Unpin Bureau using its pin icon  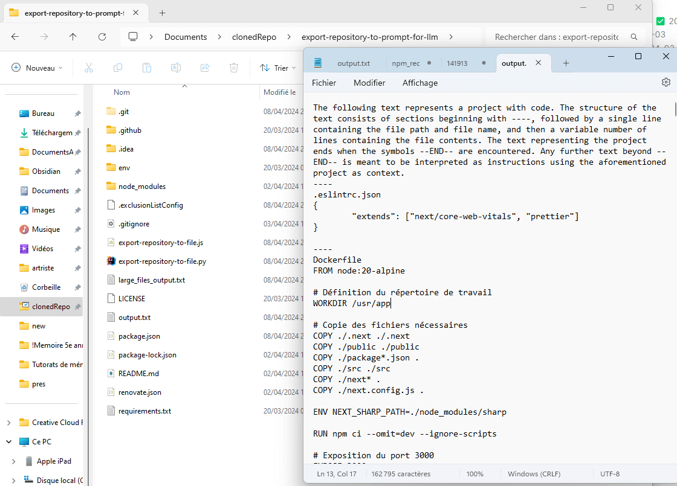77,114
